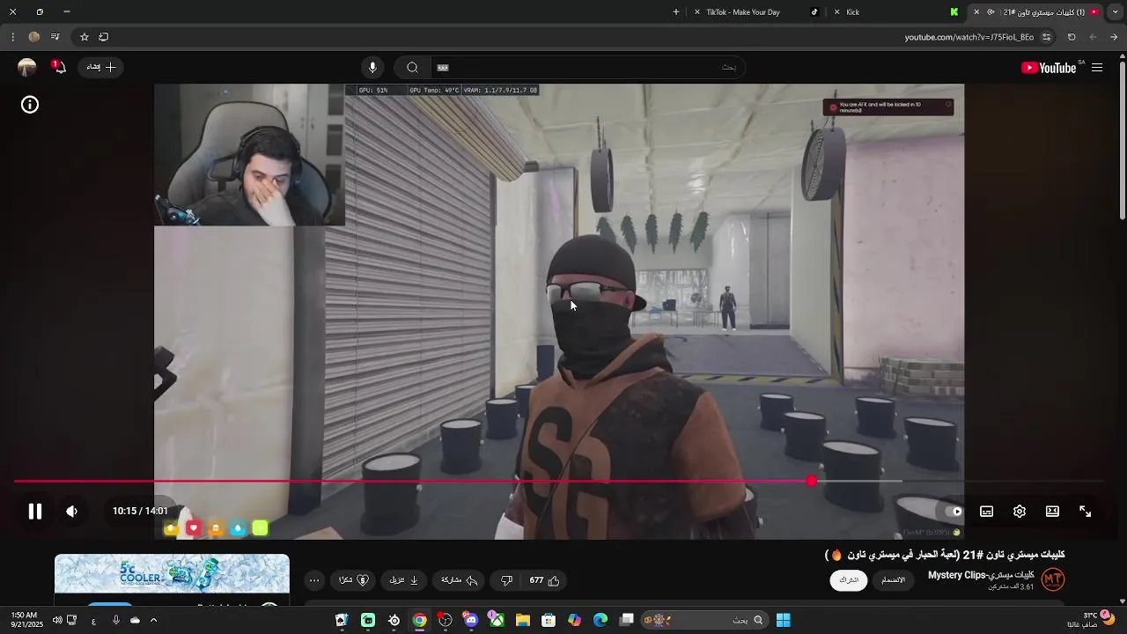Viewport: 1127px width, 634px height.
Task: Open the taskbar volume icon
Action: click(57, 620)
